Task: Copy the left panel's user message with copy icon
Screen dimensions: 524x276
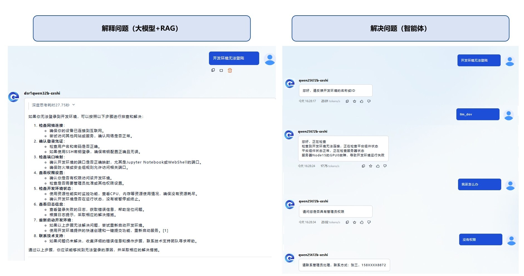Action: click(213, 70)
